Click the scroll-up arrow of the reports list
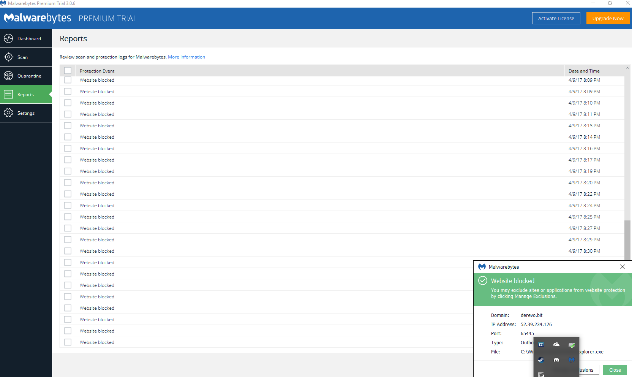 click(627, 68)
